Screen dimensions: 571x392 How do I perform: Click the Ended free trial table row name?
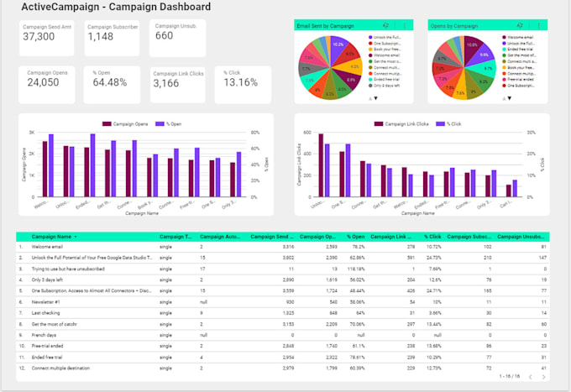pos(47,357)
